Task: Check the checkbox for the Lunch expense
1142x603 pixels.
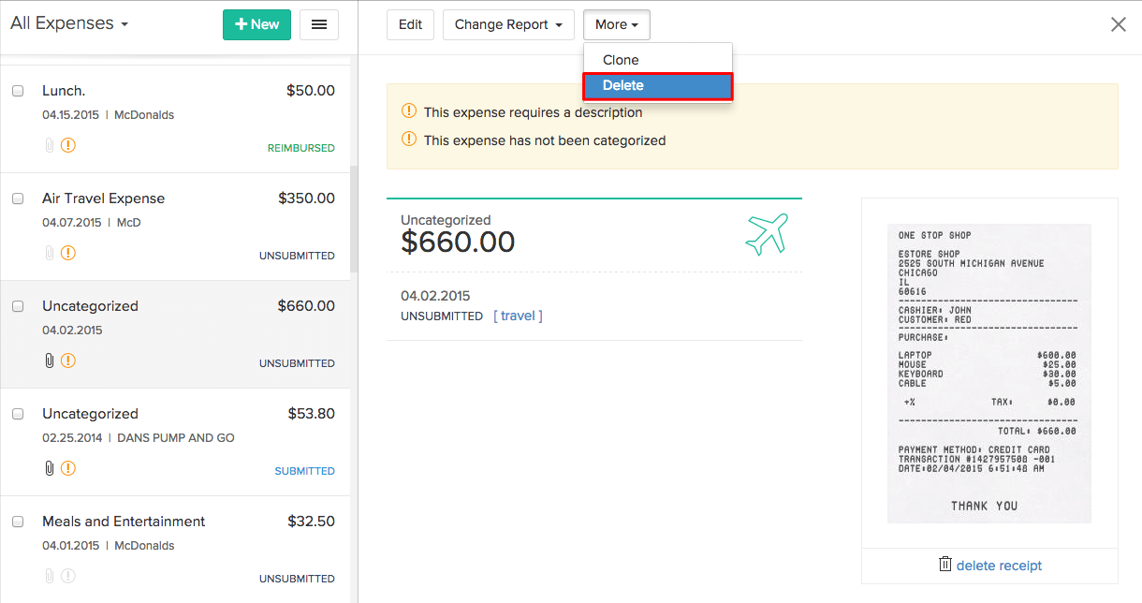Action: (x=16, y=91)
